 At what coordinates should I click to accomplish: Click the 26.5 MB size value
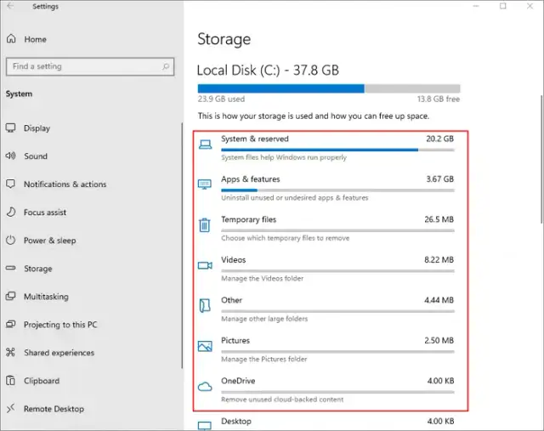coord(439,219)
